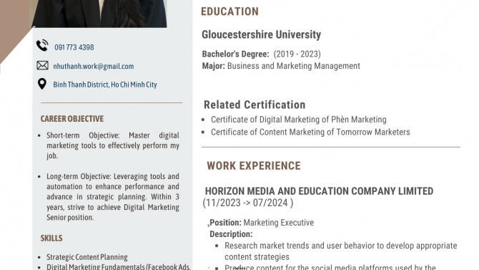Click Certificate of Digital Marketing of Phèn Marketing
The image size is (479, 270).
(298, 120)
